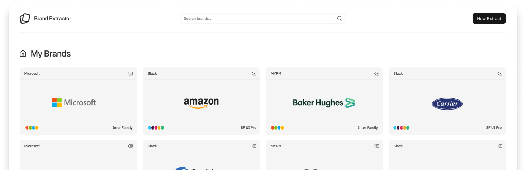Open the Amazon logo thumbnail

(201, 103)
